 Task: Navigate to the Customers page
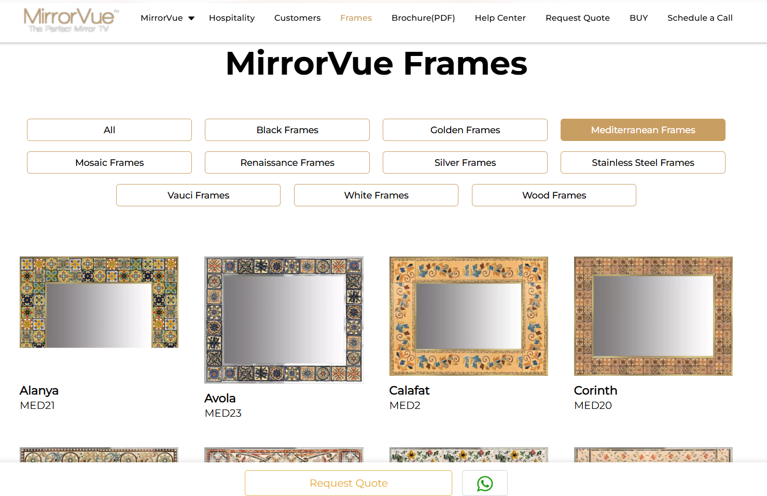tap(297, 17)
